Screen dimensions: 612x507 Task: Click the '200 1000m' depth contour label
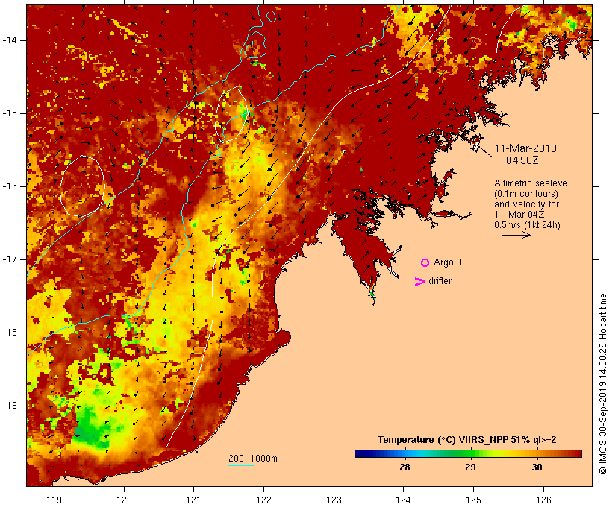pos(253,459)
